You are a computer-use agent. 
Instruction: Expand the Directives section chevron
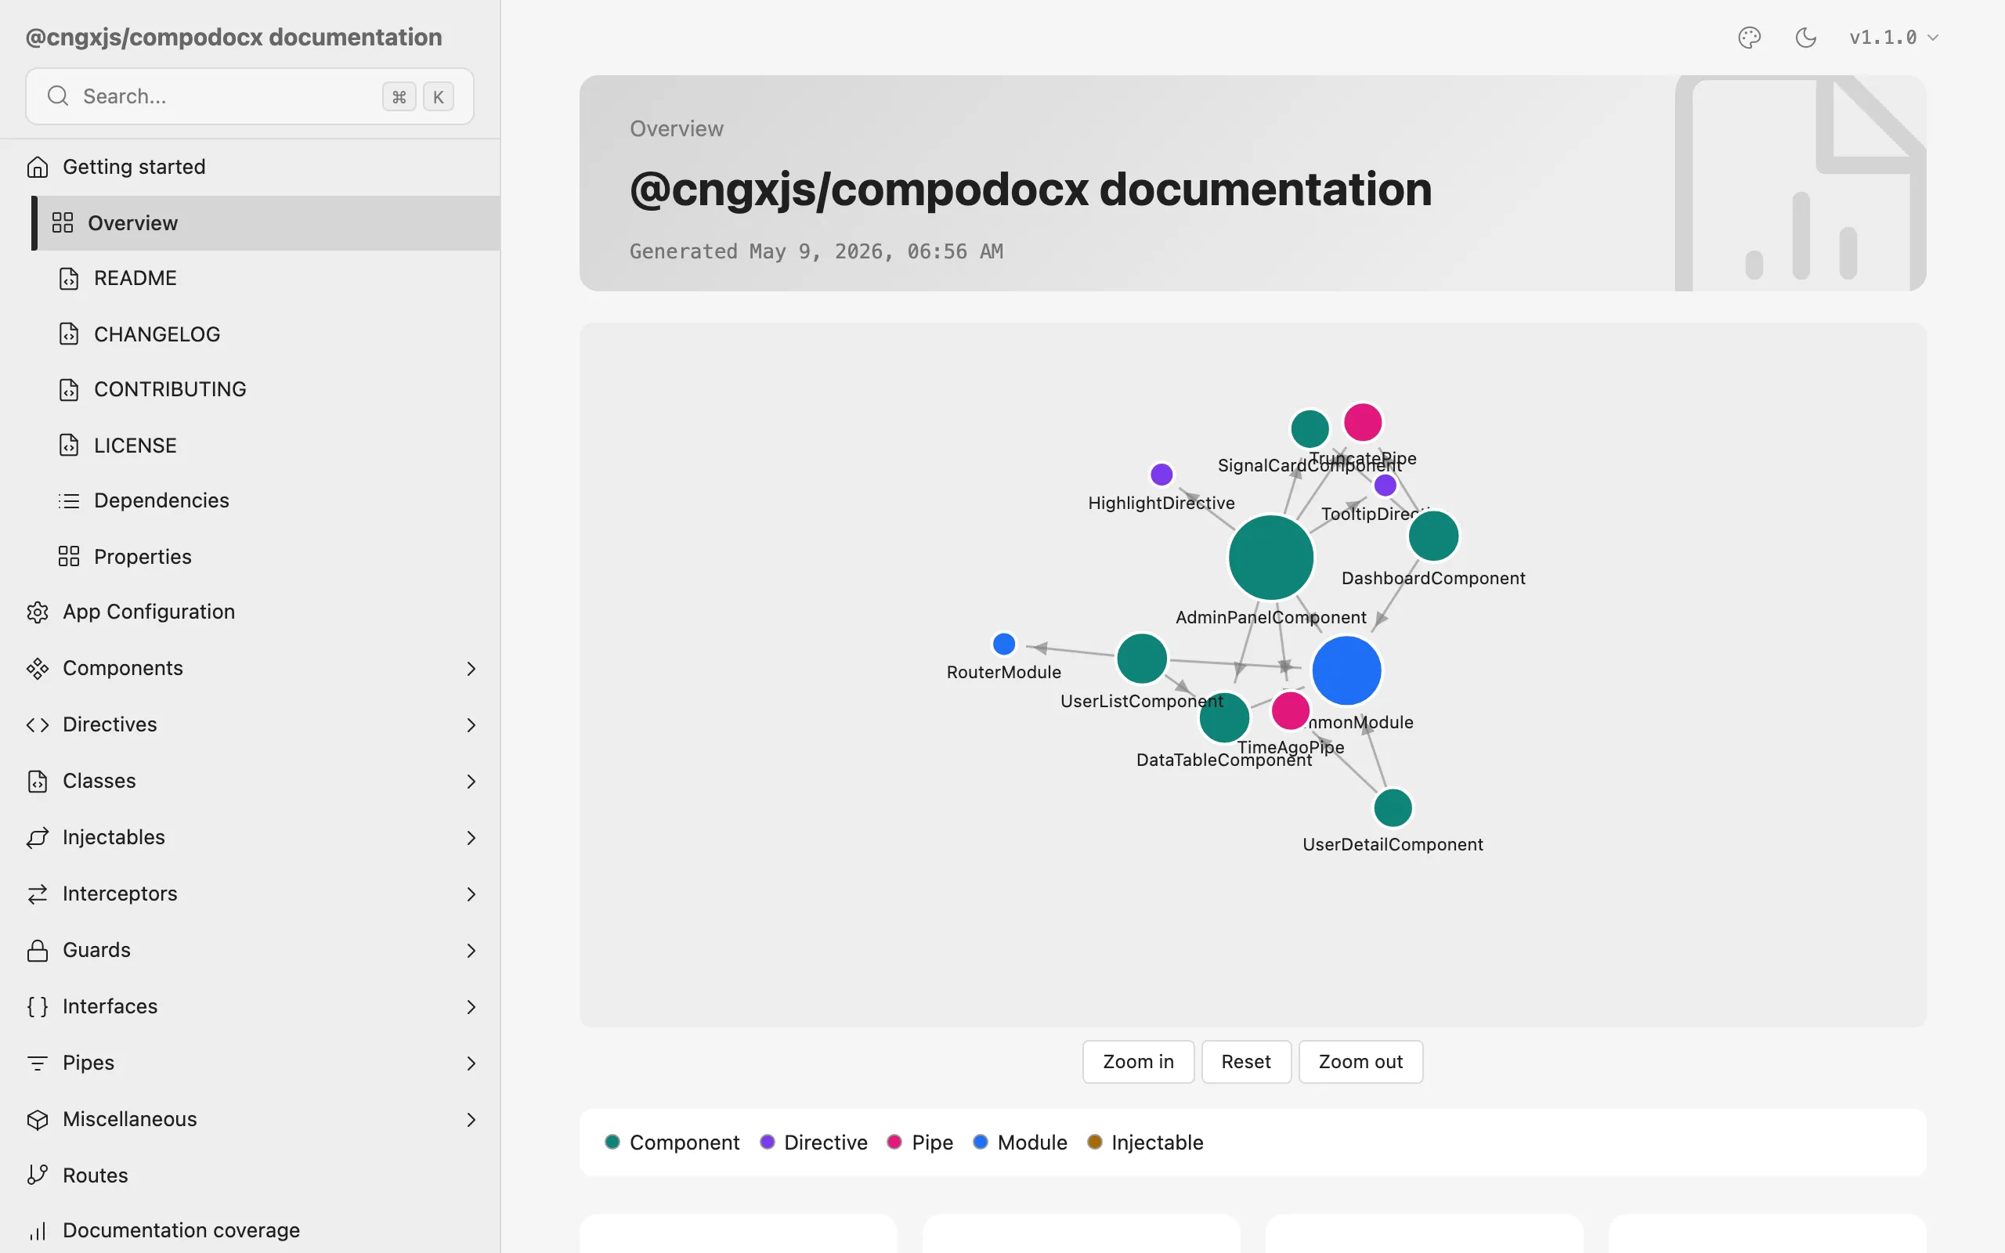tap(471, 725)
